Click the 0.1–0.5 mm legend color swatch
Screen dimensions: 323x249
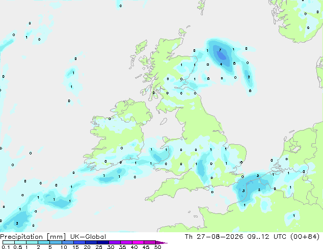pyautogui.click(x=9, y=242)
